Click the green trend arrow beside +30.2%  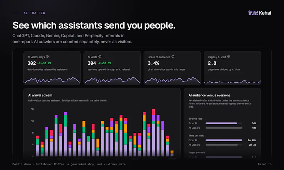[39, 63]
